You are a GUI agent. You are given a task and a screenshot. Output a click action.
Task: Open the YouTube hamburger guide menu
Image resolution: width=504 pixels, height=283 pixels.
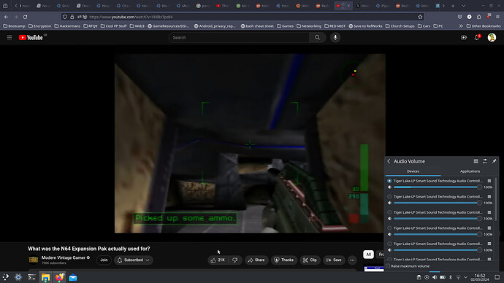[9, 37]
